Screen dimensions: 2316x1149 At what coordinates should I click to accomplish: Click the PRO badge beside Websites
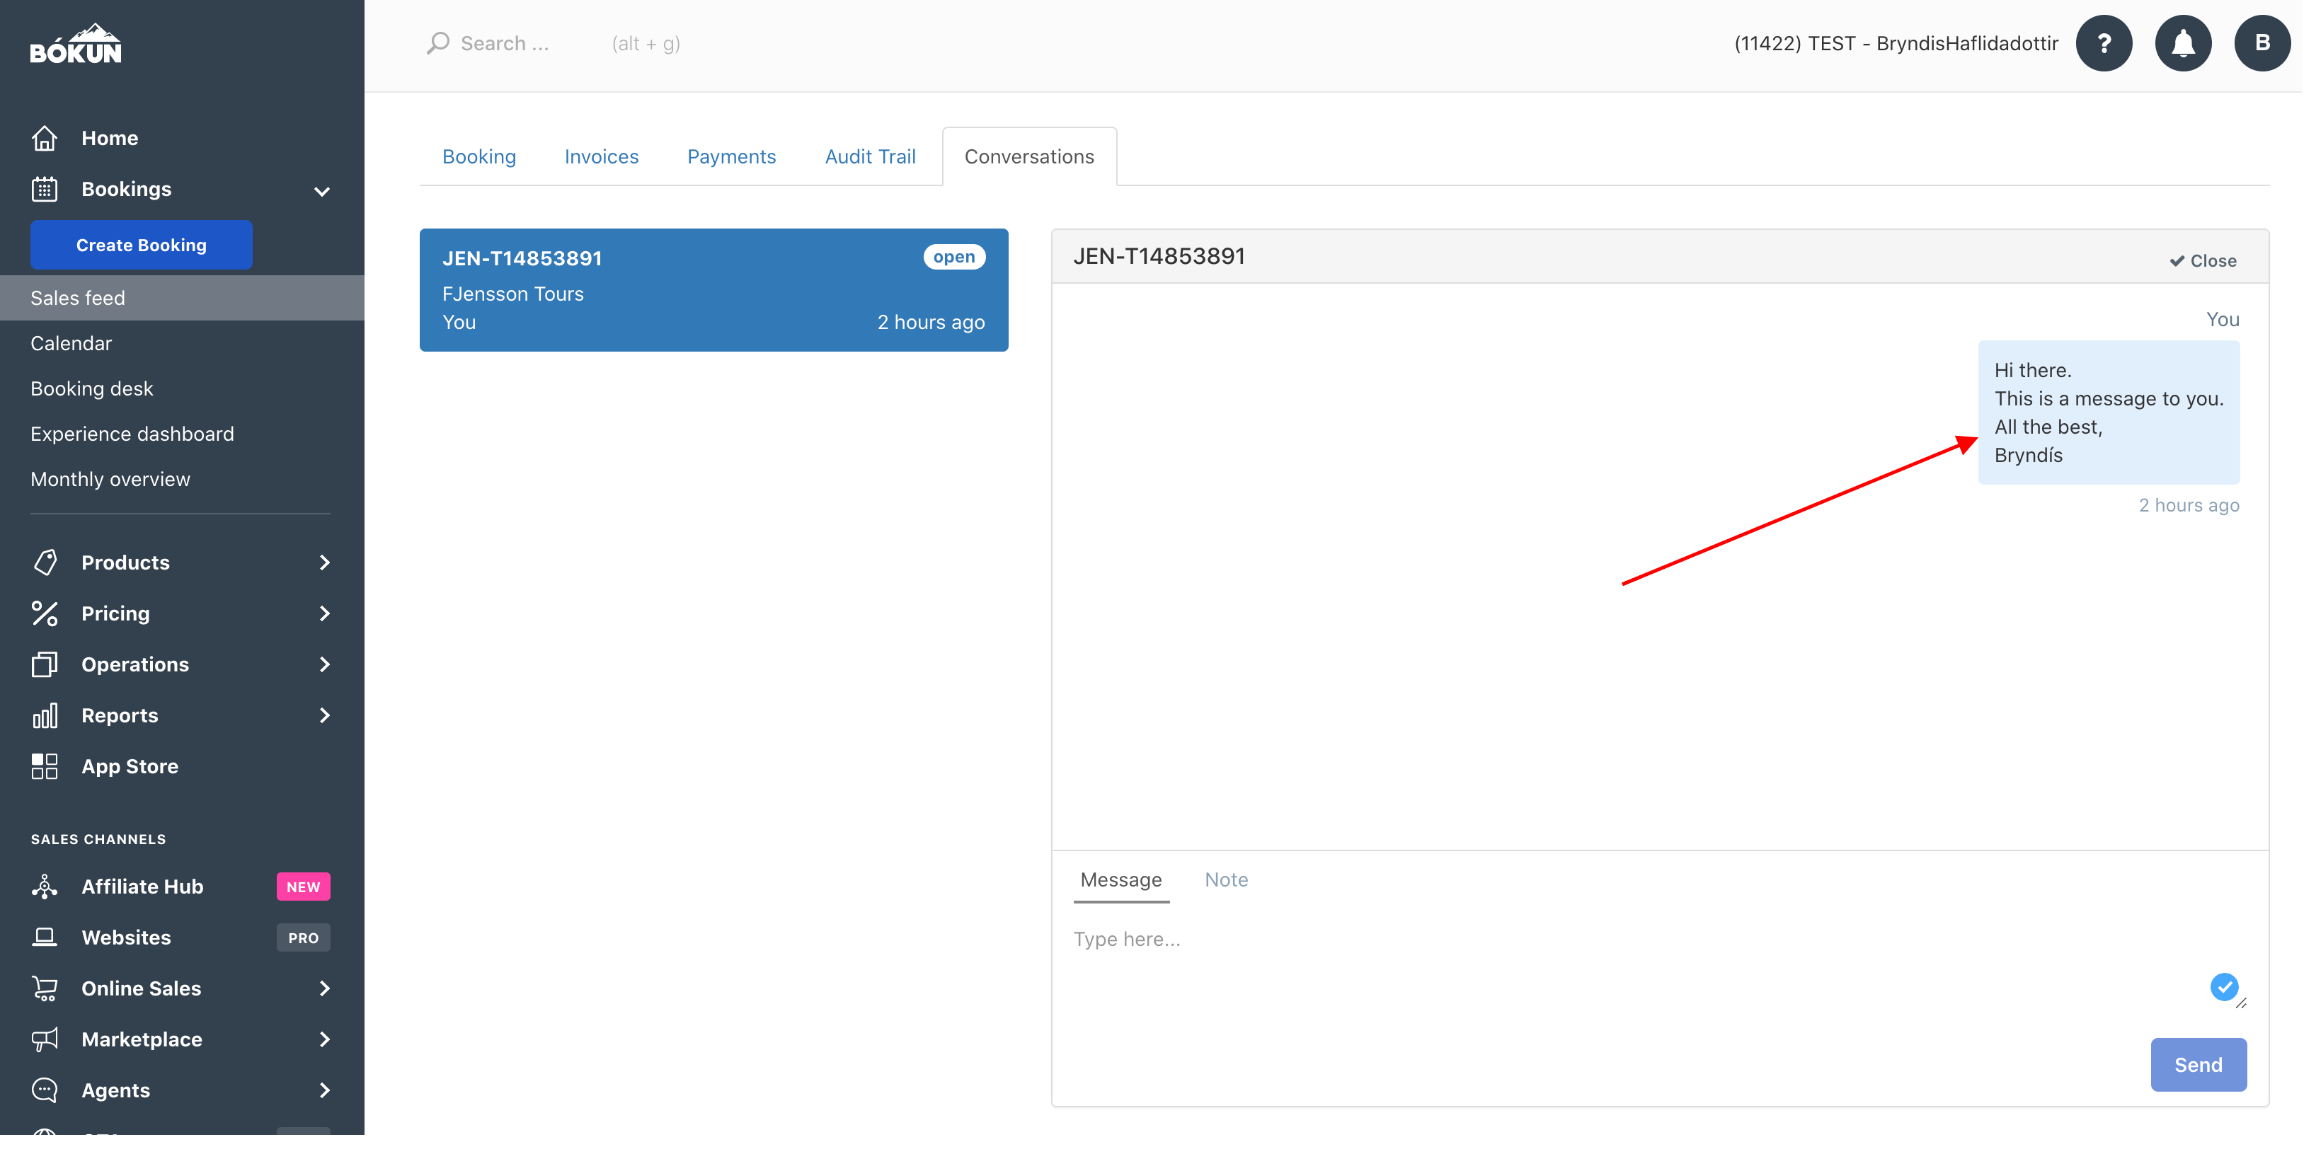[305, 943]
